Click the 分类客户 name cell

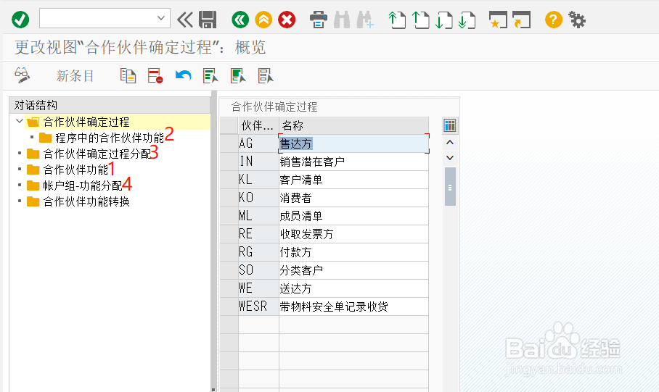click(354, 270)
